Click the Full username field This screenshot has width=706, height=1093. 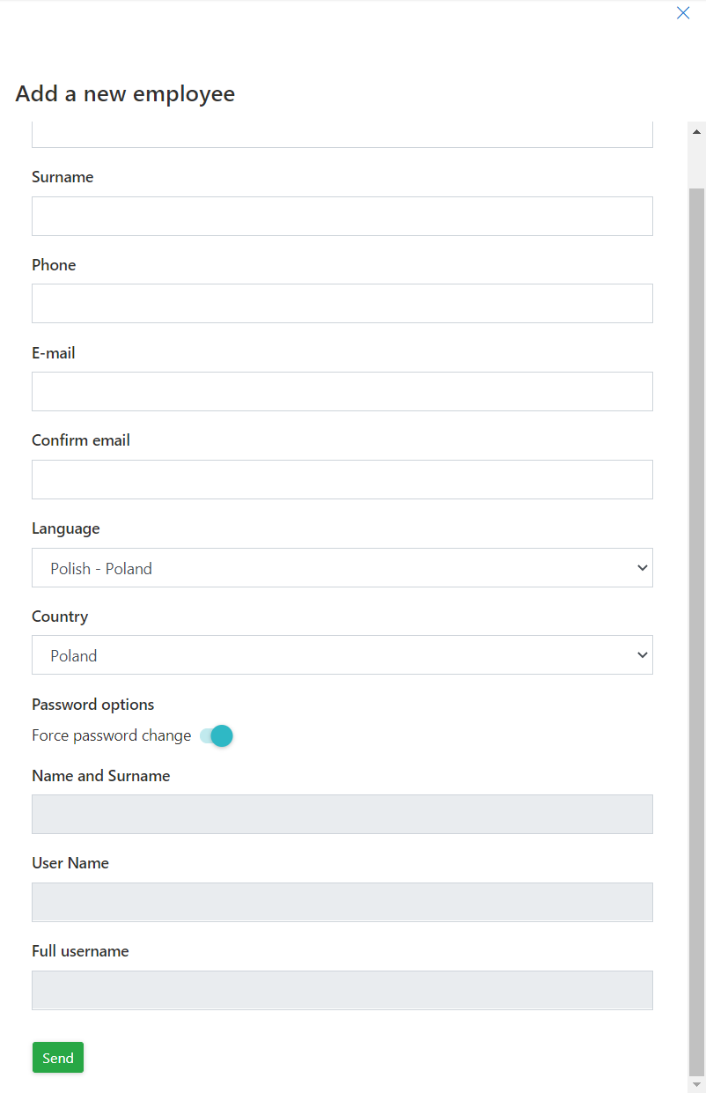(342, 990)
